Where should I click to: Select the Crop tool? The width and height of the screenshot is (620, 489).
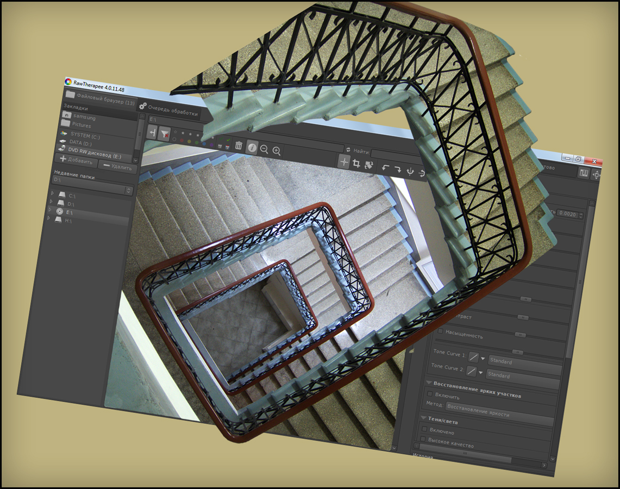pyautogui.click(x=356, y=163)
